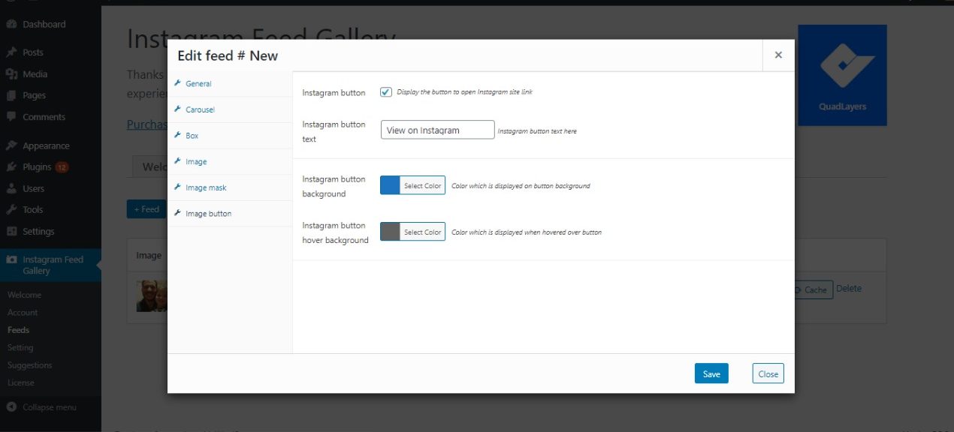Click the QuadLayers logo banner
This screenshot has height=432, width=954.
[842, 75]
